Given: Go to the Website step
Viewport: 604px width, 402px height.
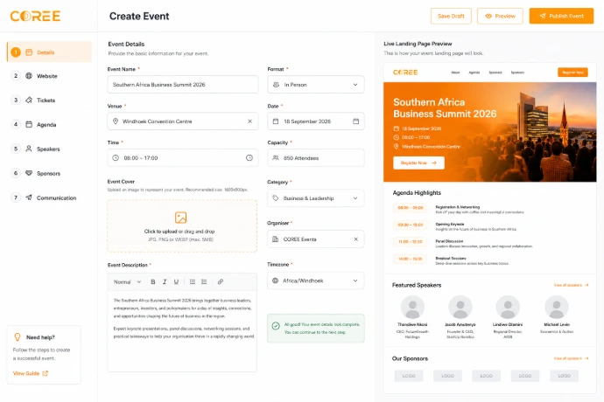Looking at the screenshot, I should [x=46, y=76].
